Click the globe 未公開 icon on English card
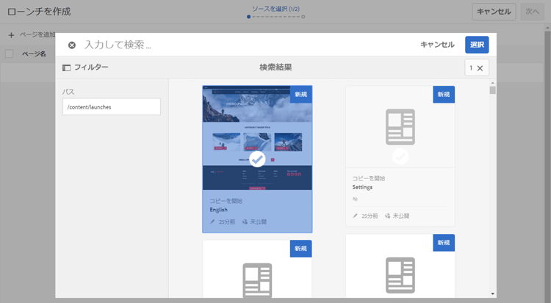 coord(245,222)
